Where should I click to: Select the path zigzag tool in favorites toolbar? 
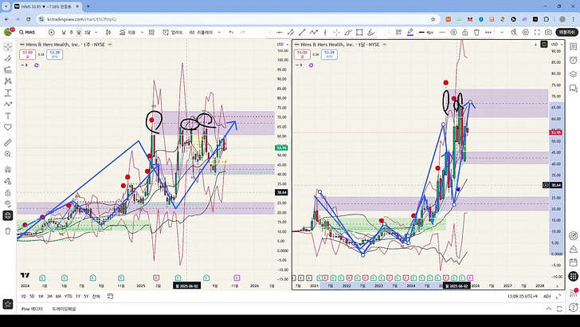314,33
